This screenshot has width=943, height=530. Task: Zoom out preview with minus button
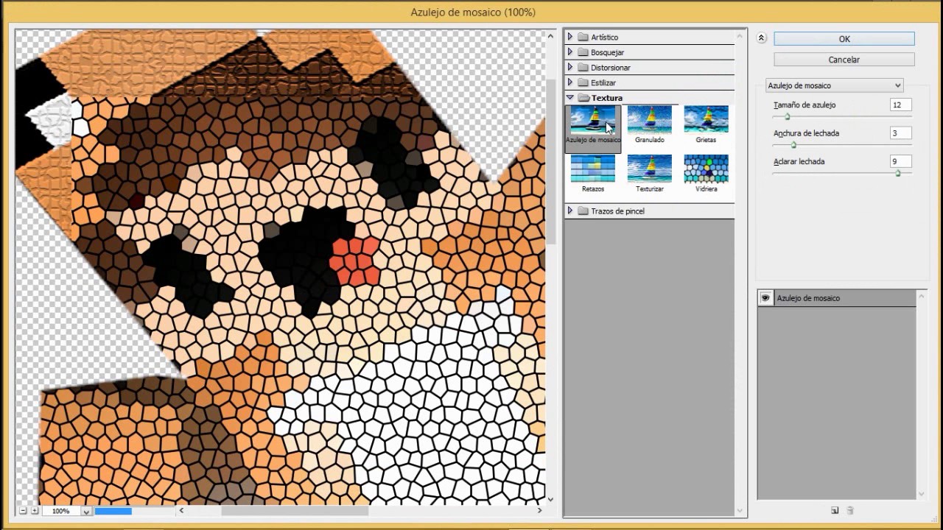23,510
